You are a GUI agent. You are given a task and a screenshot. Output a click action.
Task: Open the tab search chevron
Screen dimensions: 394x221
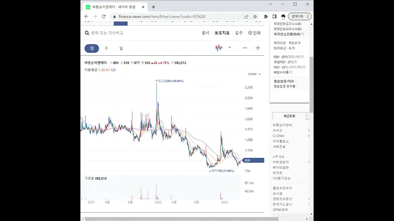(270, 4)
